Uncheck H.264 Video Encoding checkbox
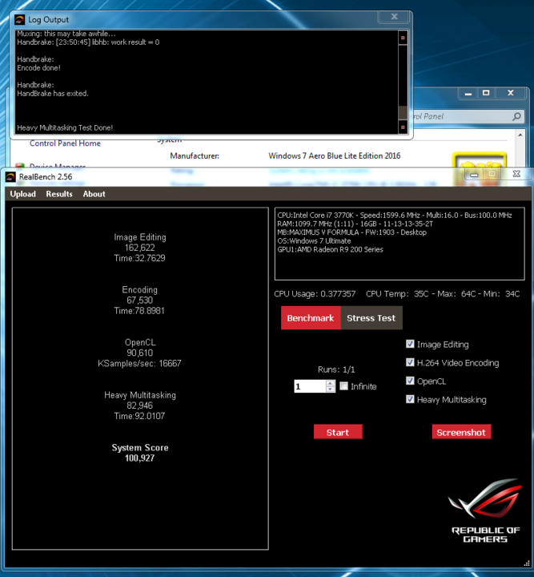 [x=410, y=362]
